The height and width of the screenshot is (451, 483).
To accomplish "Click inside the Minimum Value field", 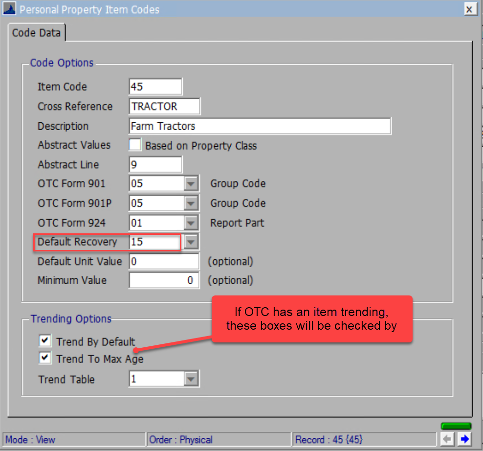I will [x=164, y=280].
